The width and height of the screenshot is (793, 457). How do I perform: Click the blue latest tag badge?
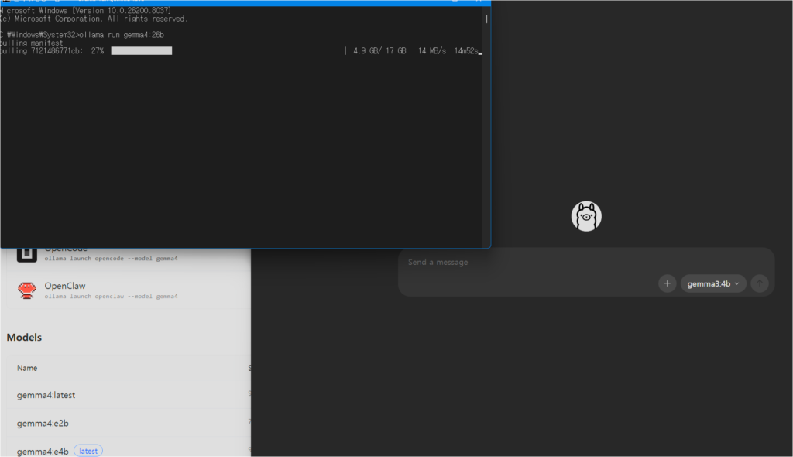88,451
